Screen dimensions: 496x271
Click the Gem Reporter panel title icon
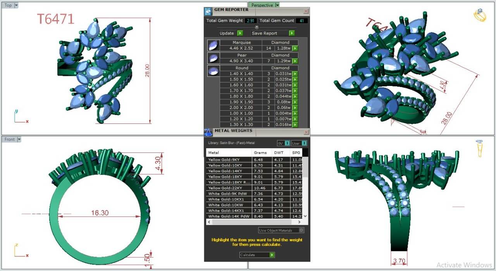[x=208, y=11]
